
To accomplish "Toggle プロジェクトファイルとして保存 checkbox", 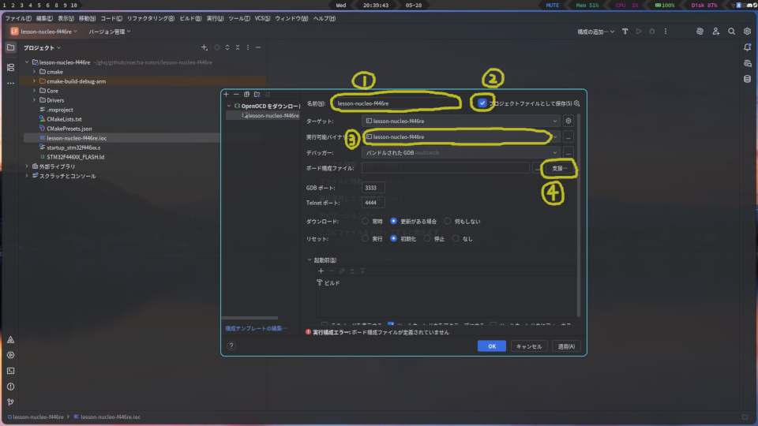I will 482,103.
